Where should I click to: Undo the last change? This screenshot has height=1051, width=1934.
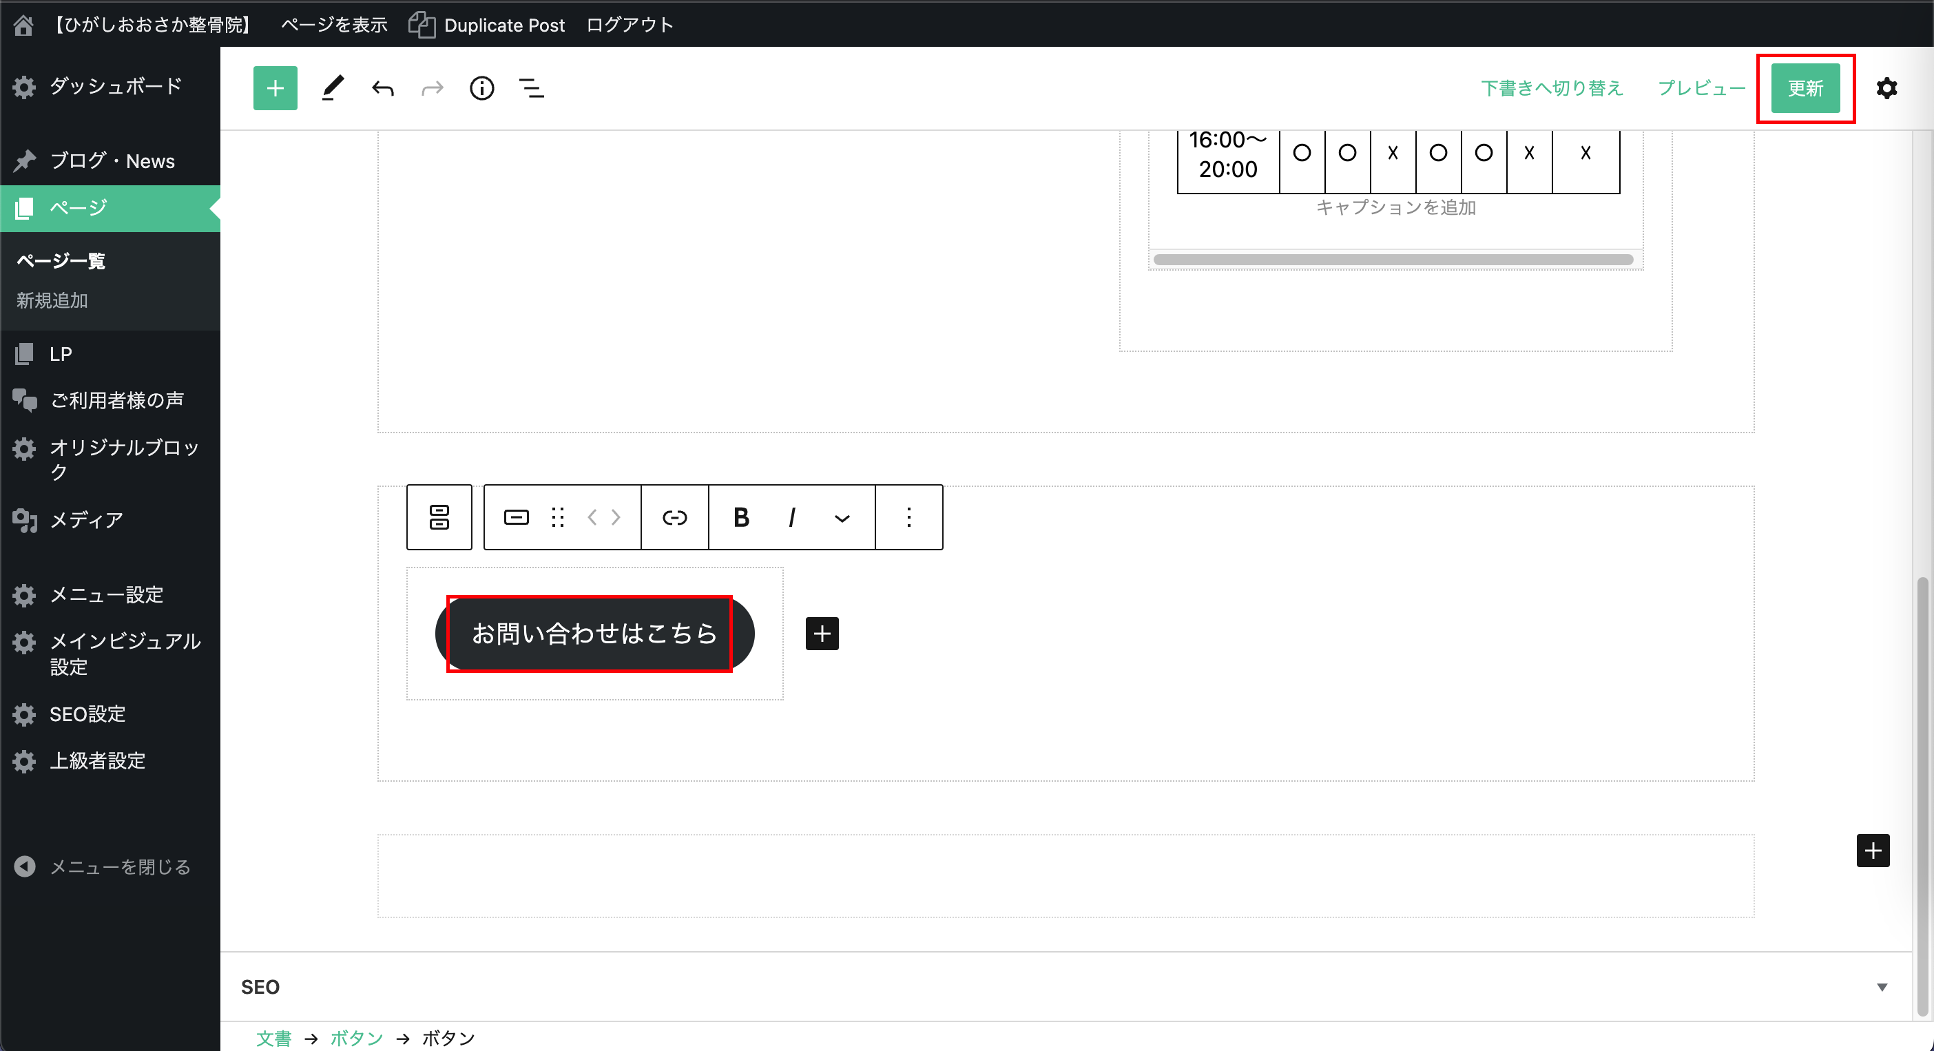coord(383,89)
